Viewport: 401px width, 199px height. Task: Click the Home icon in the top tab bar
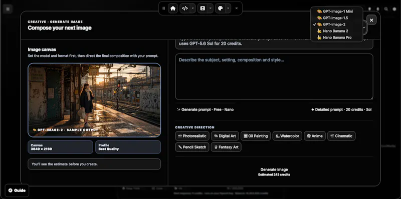173,8
